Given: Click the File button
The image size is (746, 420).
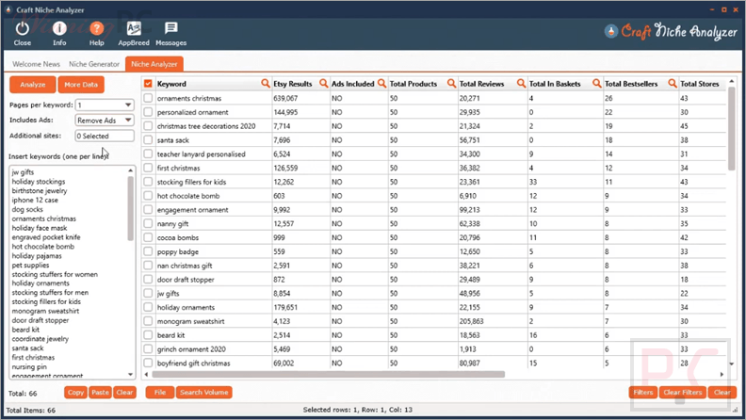Looking at the screenshot, I should tap(160, 393).
